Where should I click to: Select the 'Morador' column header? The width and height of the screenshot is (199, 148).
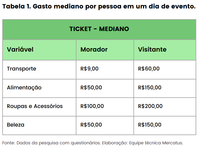[x=94, y=50]
